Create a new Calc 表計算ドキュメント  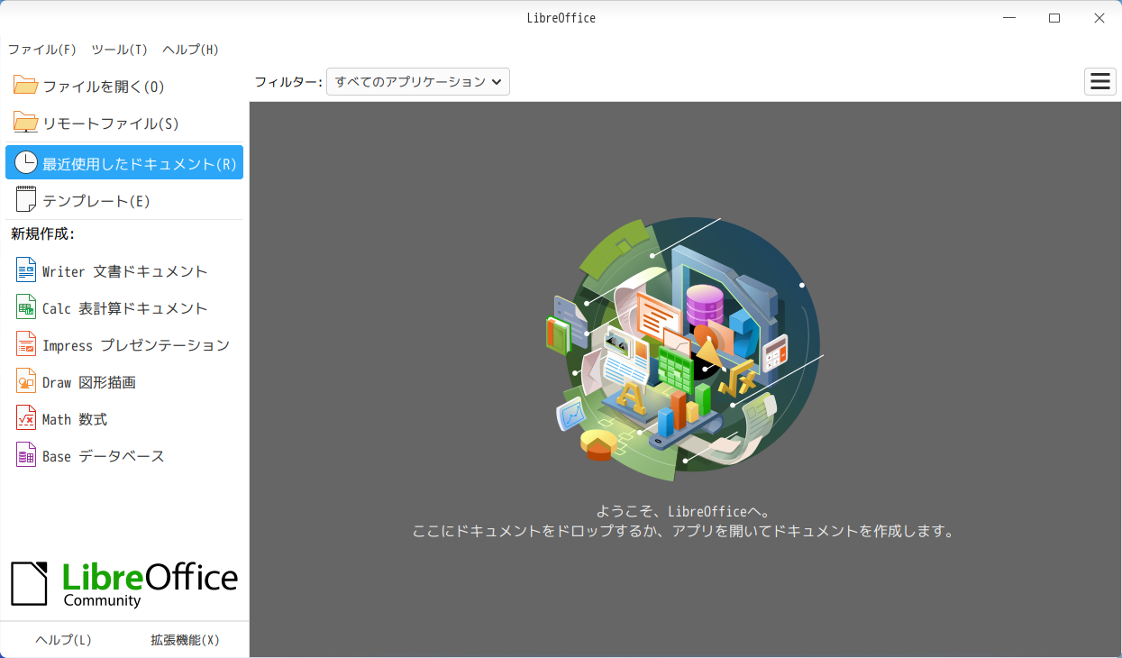pos(124,308)
